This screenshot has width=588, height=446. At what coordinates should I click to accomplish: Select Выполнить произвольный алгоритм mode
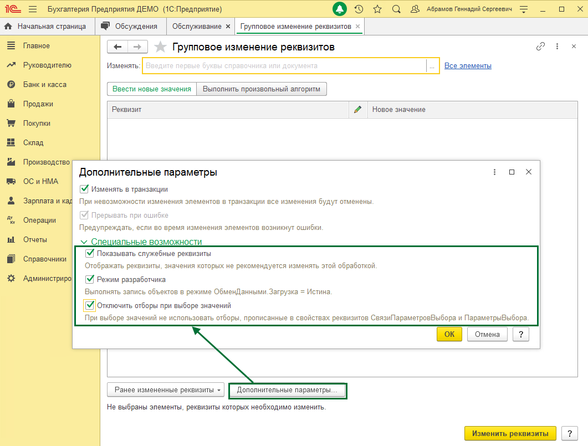(x=262, y=89)
